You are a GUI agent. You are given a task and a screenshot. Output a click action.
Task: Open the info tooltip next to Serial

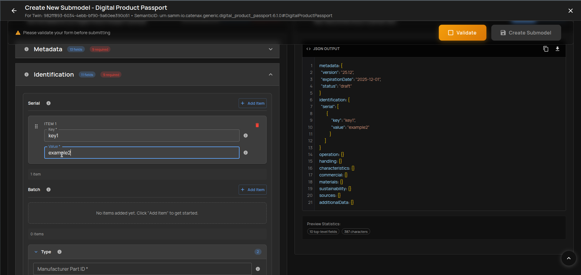click(48, 103)
